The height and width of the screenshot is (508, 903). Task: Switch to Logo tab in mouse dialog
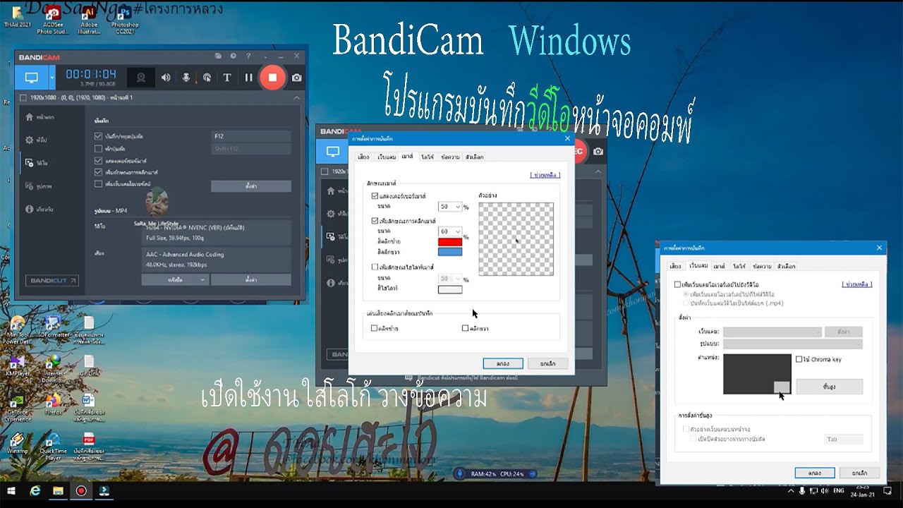click(427, 157)
